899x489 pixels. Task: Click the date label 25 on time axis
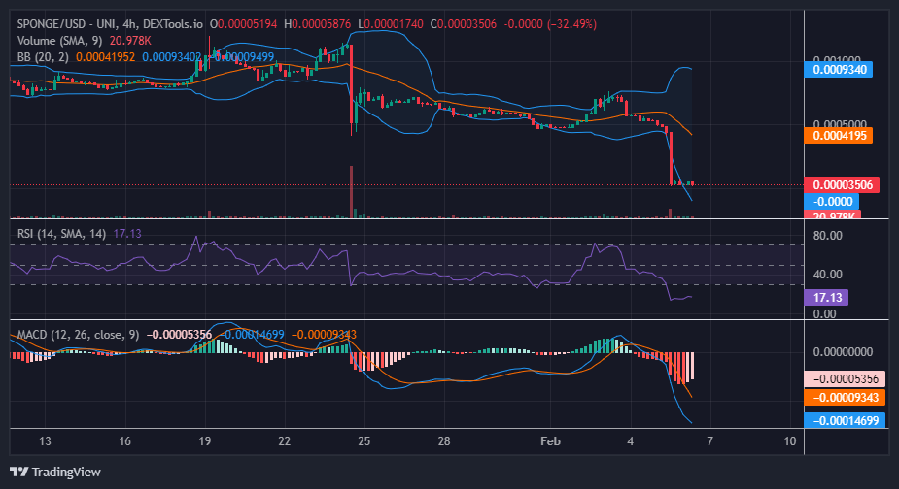tap(364, 441)
